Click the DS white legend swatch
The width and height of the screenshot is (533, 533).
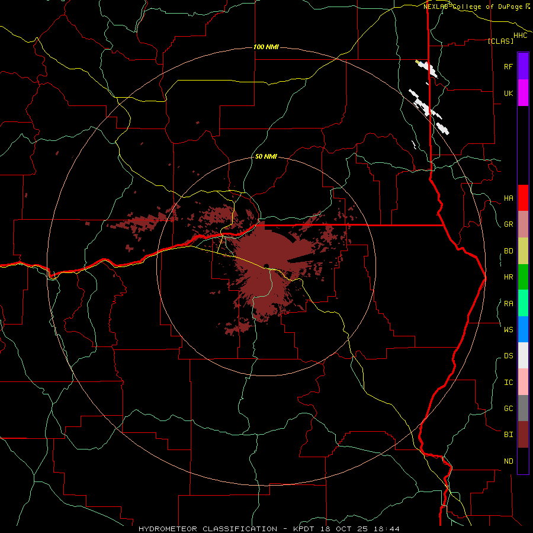523,355
